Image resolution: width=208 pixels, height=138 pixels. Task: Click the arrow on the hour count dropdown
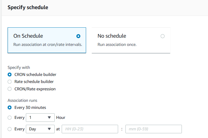49,117
